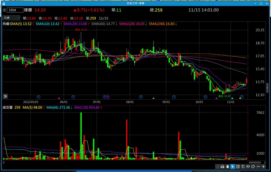Click the 均線 moving average title
The image size is (271, 172).
point(6,24)
